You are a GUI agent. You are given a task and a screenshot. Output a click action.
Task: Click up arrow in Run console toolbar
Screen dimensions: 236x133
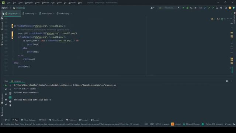pyautogui.click(x=10, y=85)
